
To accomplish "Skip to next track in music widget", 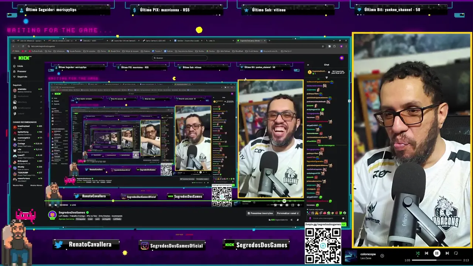I will [x=447, y=253].
